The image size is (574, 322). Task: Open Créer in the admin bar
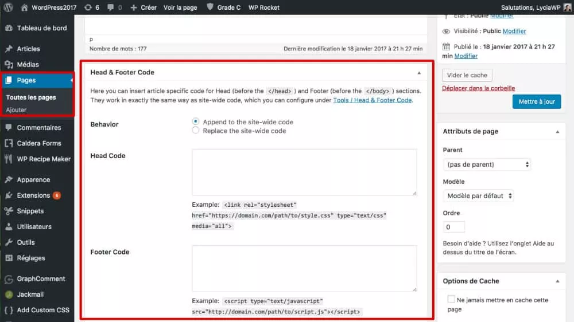coord(149,7)
